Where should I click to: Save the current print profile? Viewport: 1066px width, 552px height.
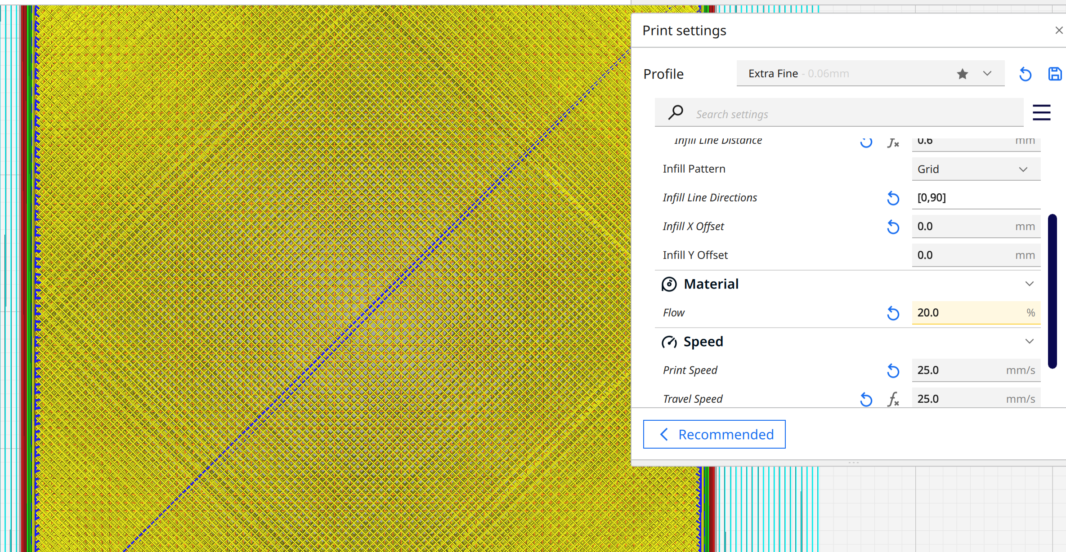(x=1055, y=74)
